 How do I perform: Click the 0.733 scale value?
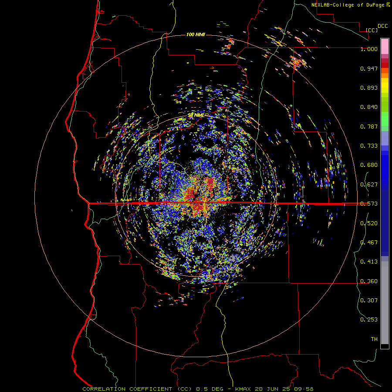[x=369, y=146]
